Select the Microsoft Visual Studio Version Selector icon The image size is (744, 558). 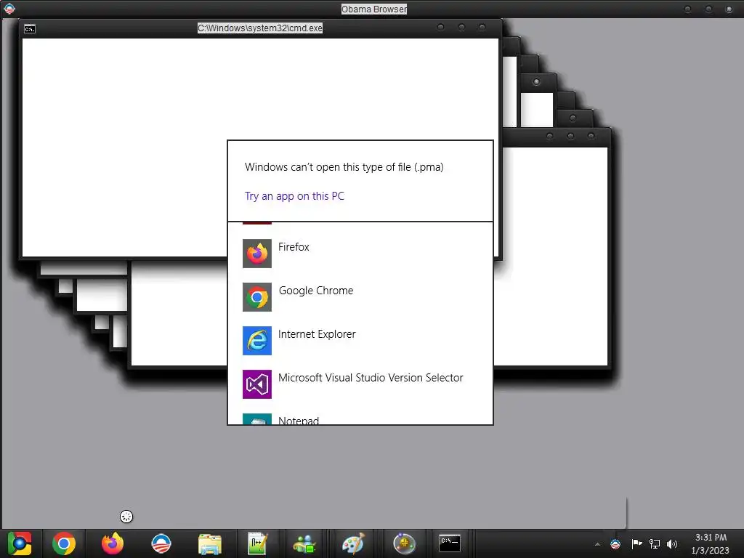coord(257,384)
